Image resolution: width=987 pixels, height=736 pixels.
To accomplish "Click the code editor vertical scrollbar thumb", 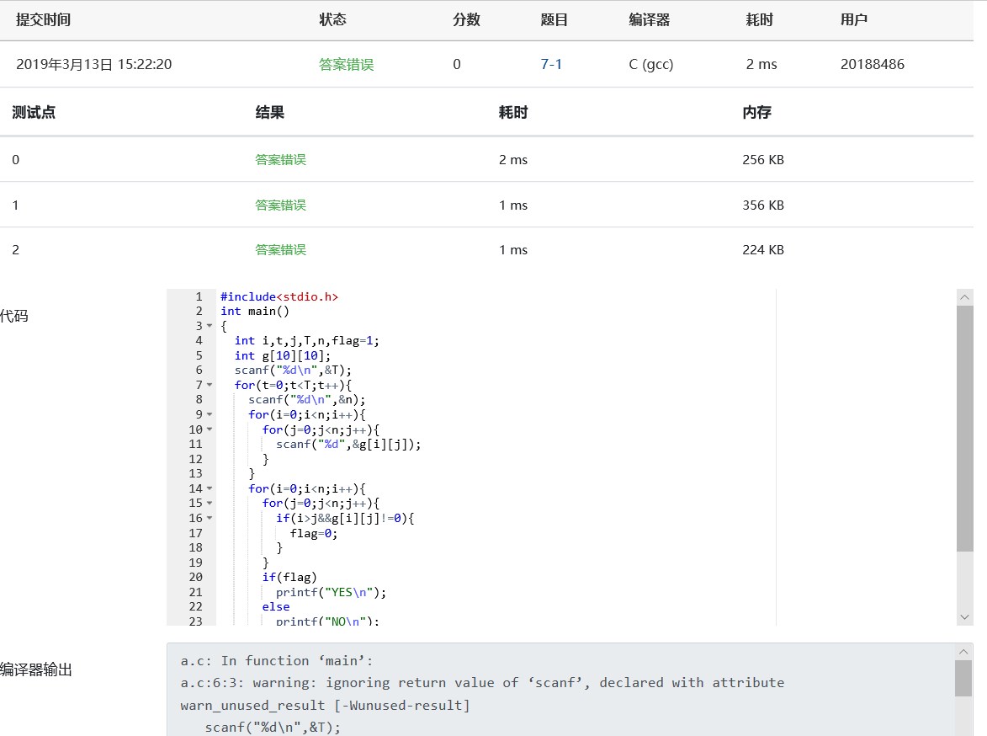I will pos(965,428).
